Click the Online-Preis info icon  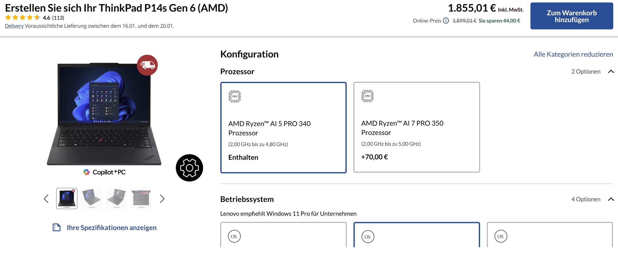coord(446,21)
